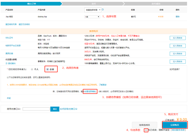Click the 如何获取优惠口令 link
Screen dimensions: 192x133
(69, 109)
